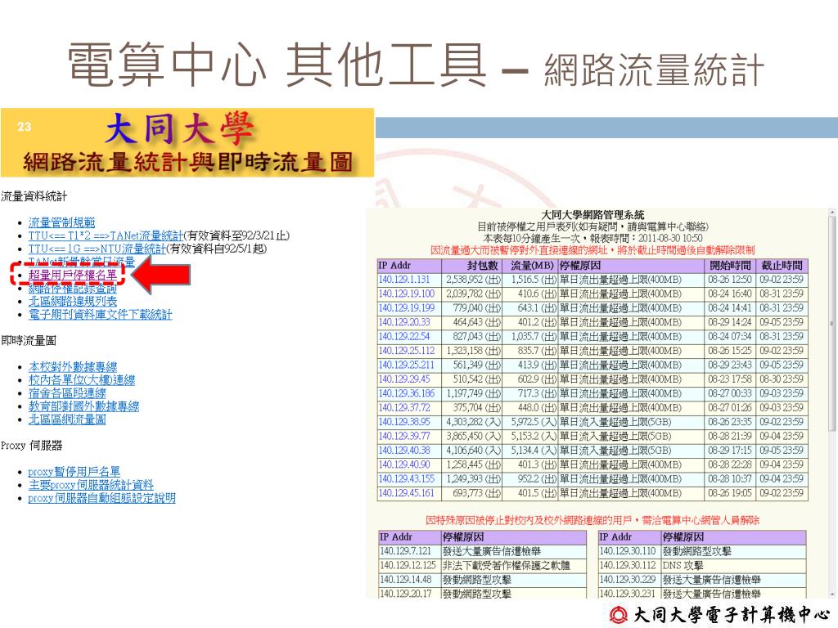Viewport: 838px width, 628px height.
Task: Click IP address 140.129.25.112
Action: point(406,351)
